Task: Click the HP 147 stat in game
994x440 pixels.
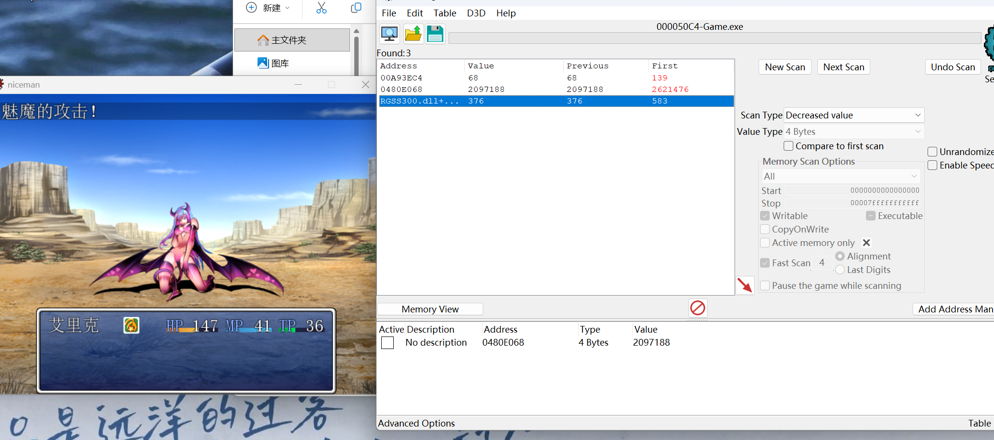Action: coord(192,326)
